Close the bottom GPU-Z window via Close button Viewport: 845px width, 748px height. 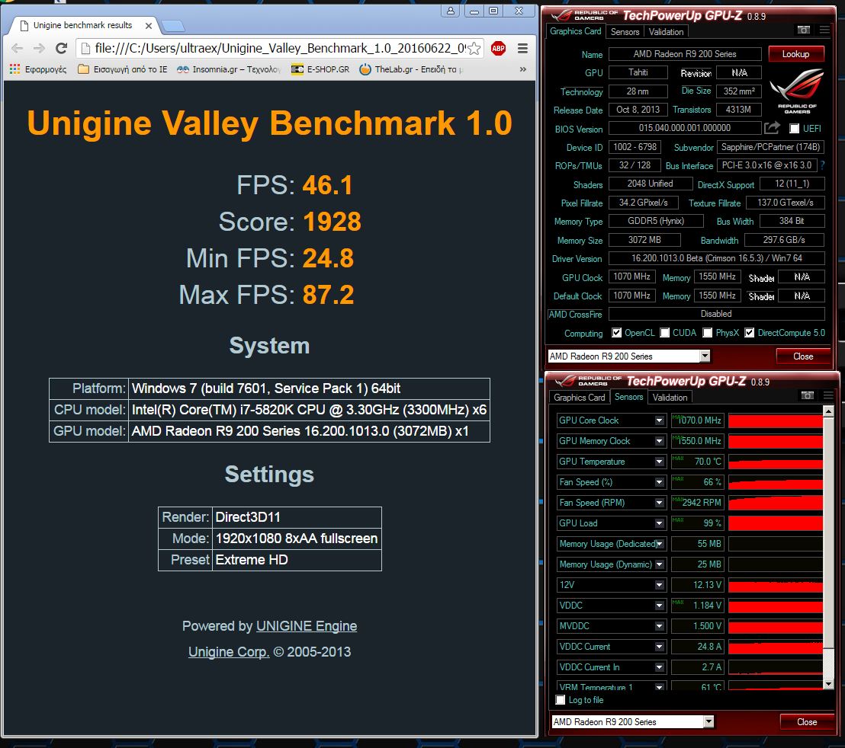point(807,721)
